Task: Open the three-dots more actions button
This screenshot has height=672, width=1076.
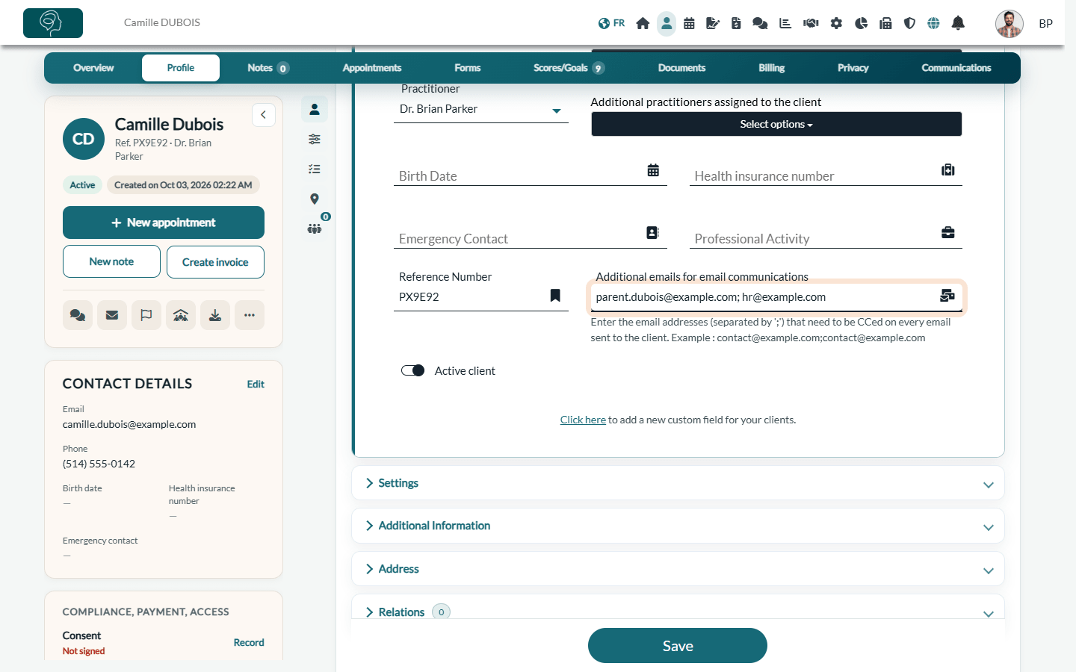Action: tap(250, 315)
